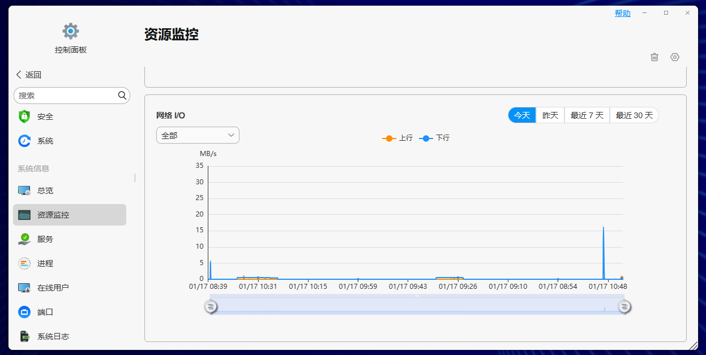The height and width of the screenshot is (355, 706).
Task: Open 进程 sidebar item
Action: [x=45, y=263]
